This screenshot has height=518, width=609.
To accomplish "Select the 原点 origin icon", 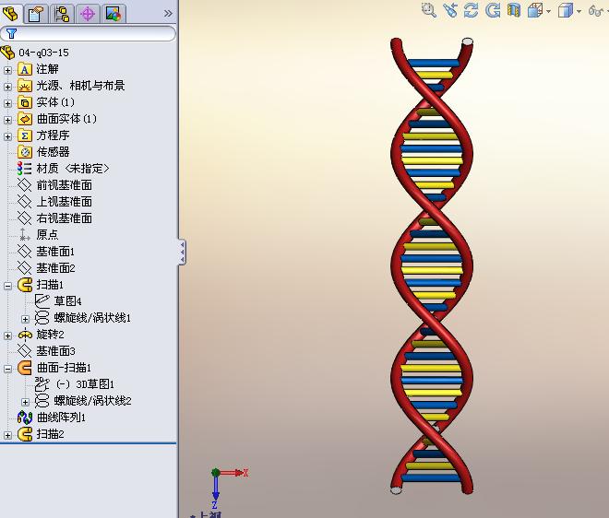I will 25,234.
